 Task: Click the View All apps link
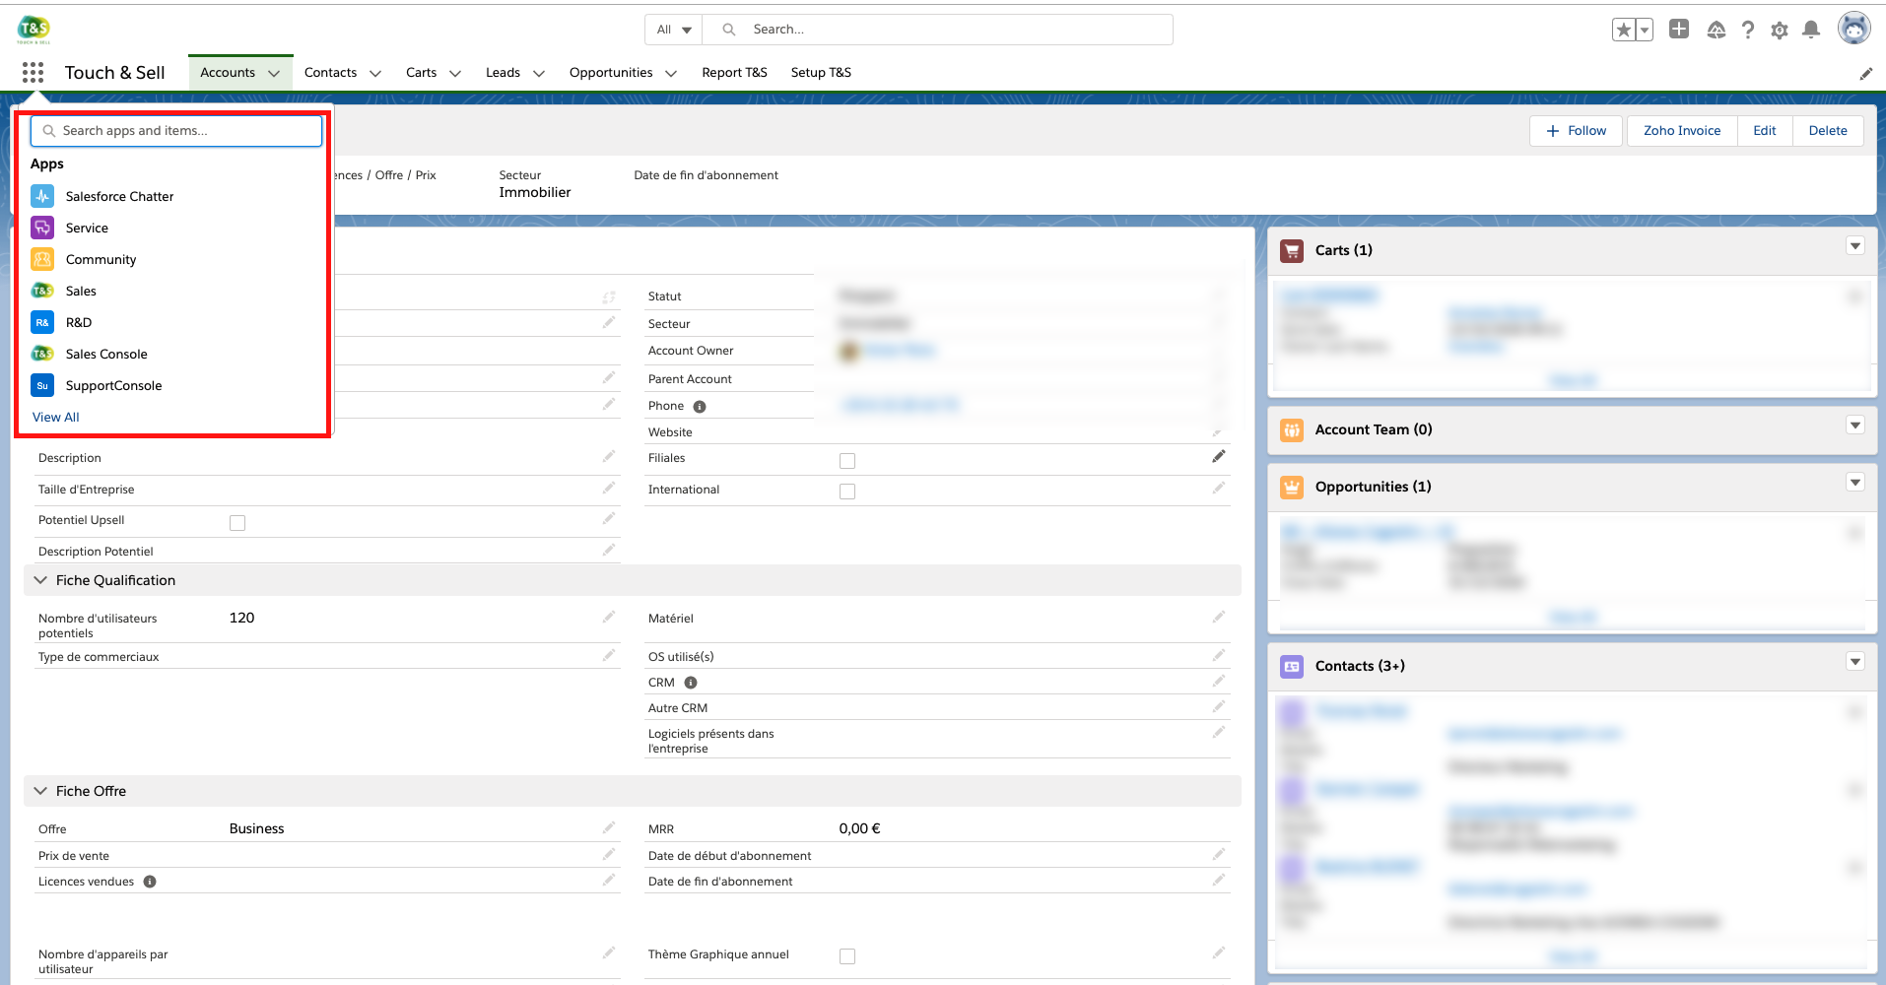click(56, 418)
